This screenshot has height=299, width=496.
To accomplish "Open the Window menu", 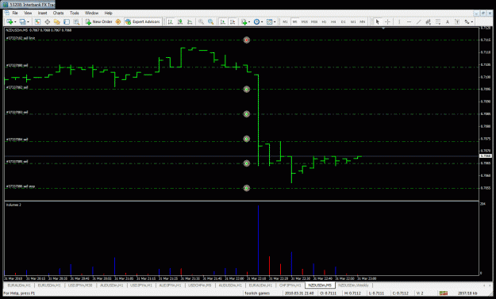I will pyautogui.click(x=91, y=13).
